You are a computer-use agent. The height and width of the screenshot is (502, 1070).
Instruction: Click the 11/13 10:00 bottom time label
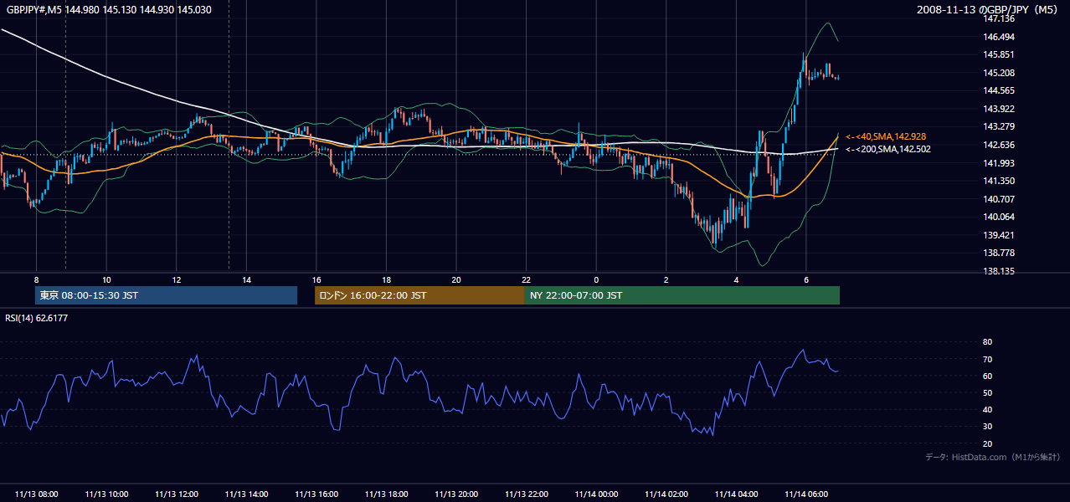pos(106,494)
